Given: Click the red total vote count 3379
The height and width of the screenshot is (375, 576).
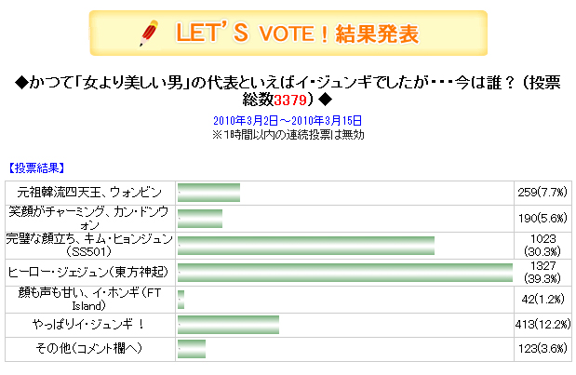Looking at the screenshot, I should (x=290, y=100).
